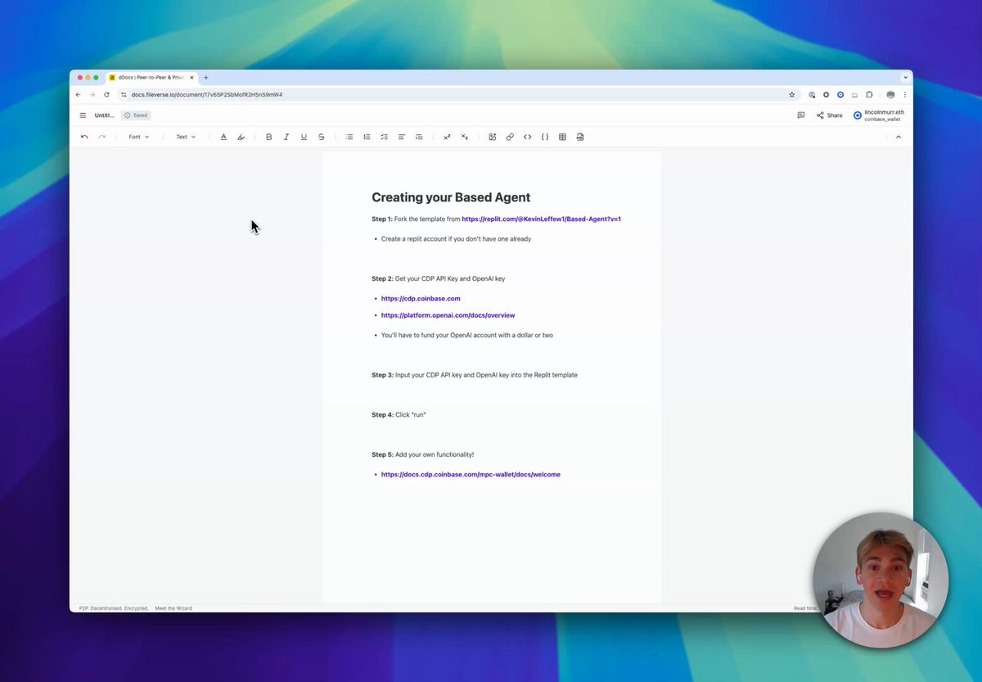
Task: Click 'Meet the Wizard' in the footer
Action: (x=173, y=608)
